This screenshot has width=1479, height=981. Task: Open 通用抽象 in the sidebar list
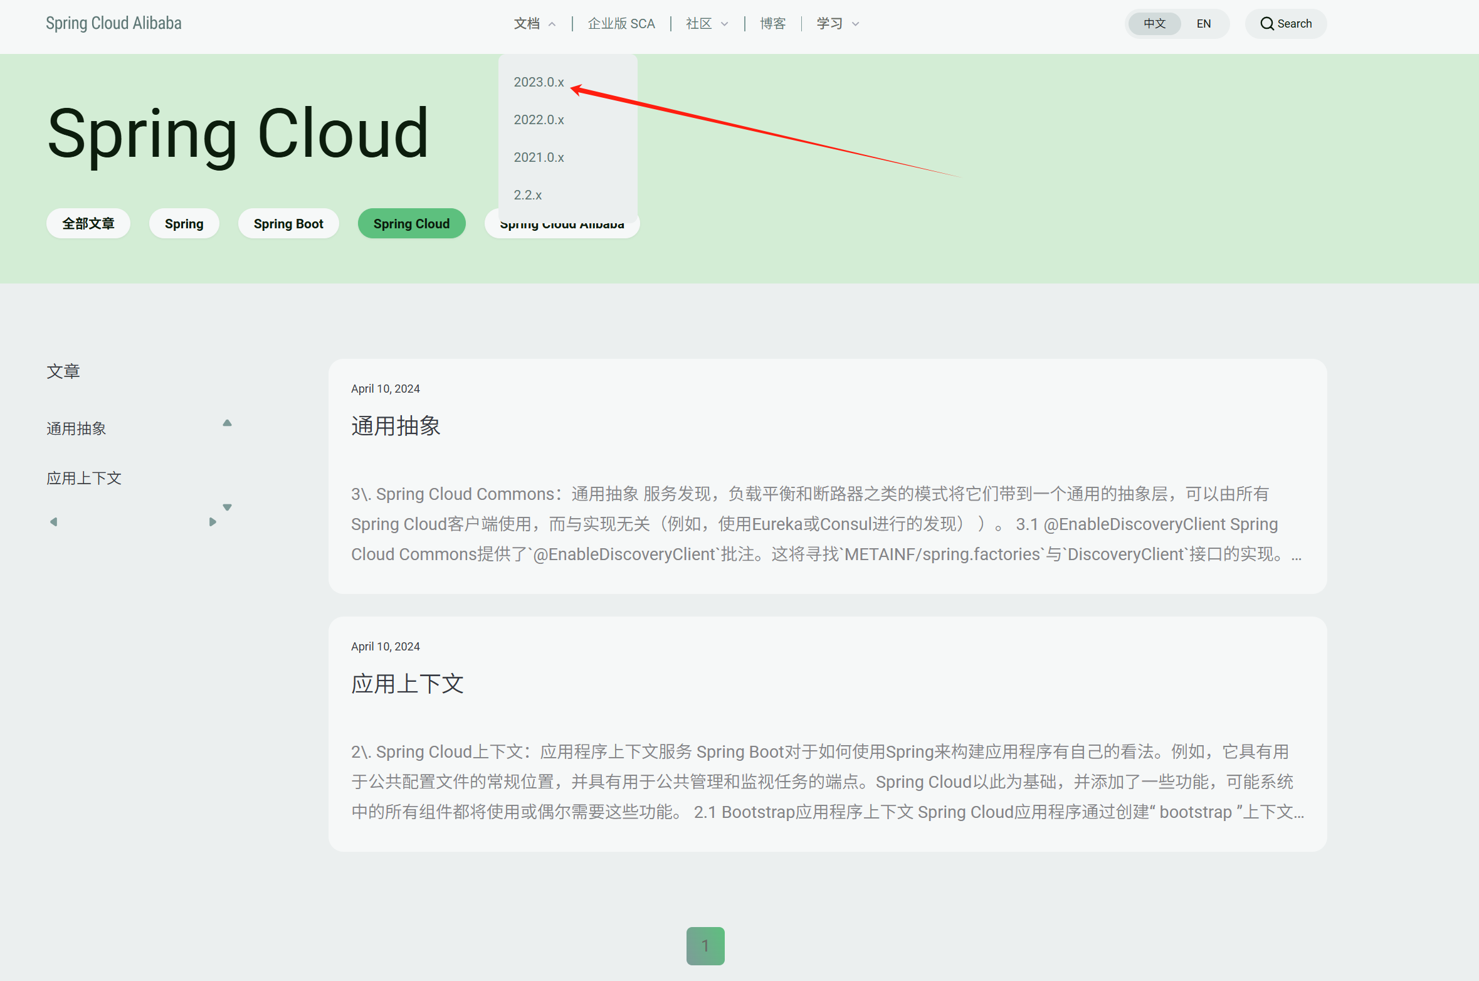pos(76,428)
